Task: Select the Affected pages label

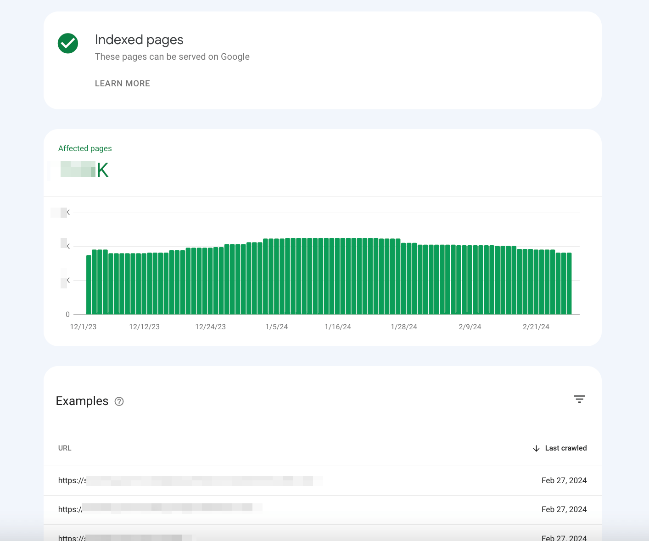Action: pos(85,148)
